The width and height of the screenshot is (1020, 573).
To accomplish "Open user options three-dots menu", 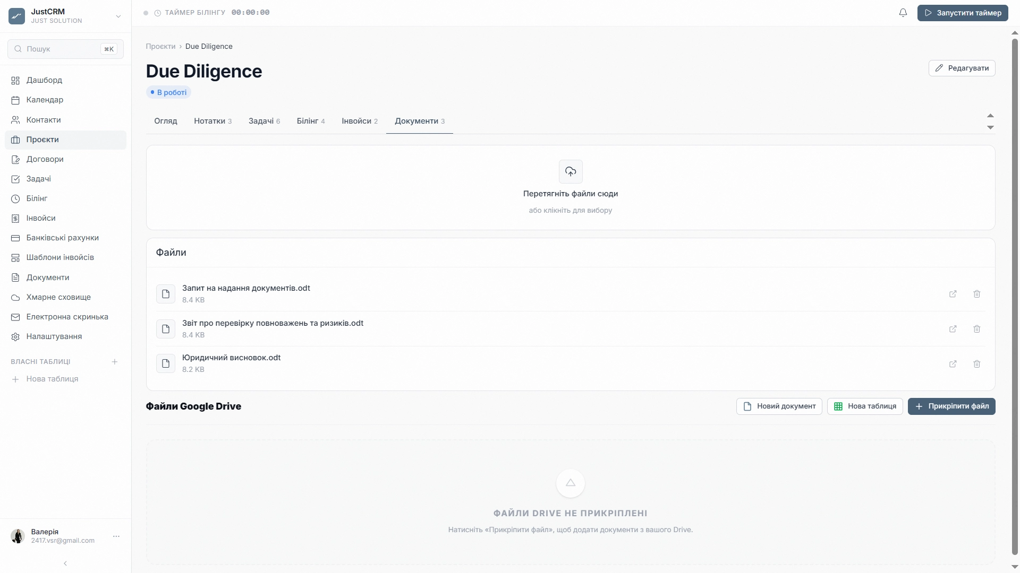I will 116,536.
